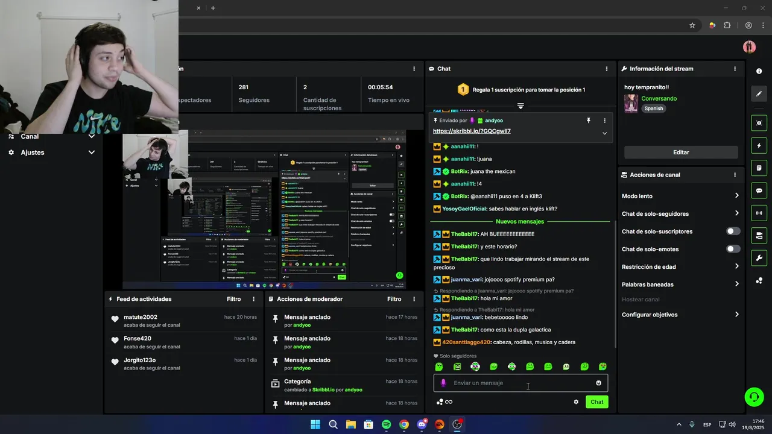Screen dimensions: 772x434
Task: Send message with green Chat button
Action: (596, 402)
